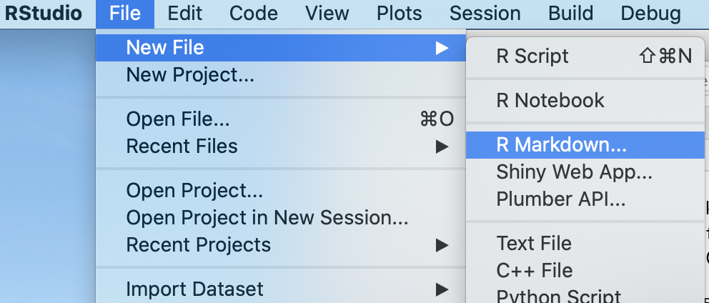Select Open Project in New Session
Viewport: 709px width, 303px height.
point(267,217)
